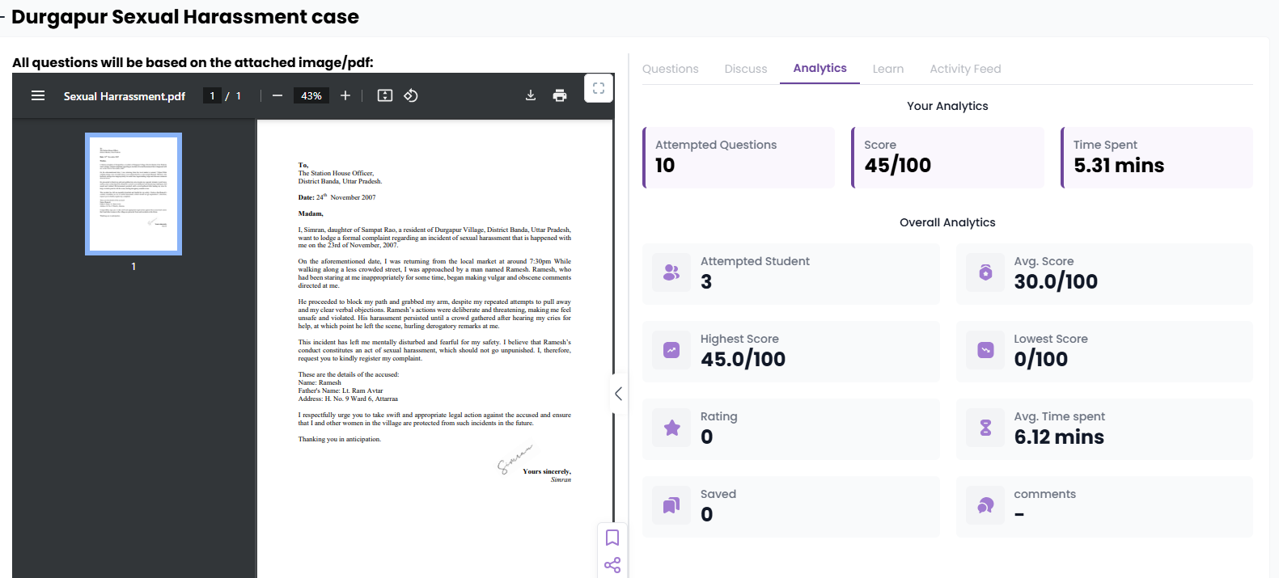Viewport: 1279px width, 578px height.
Task: Click the Rating star icon
Action: click(671, 428)
